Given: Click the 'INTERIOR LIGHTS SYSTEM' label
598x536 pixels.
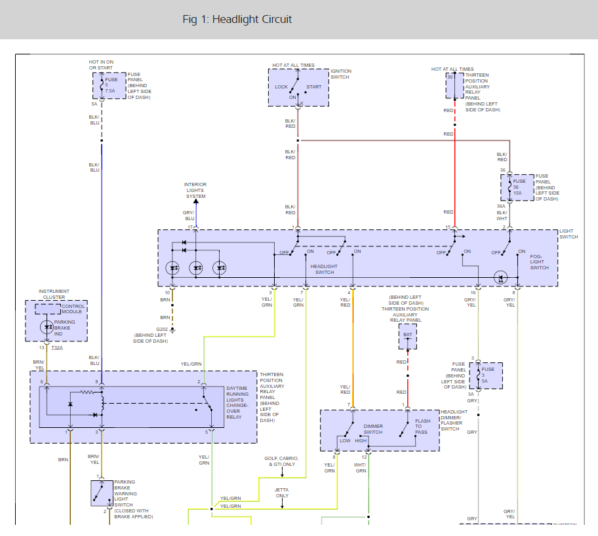Looking at the screenshot, I should coord(195,190).
